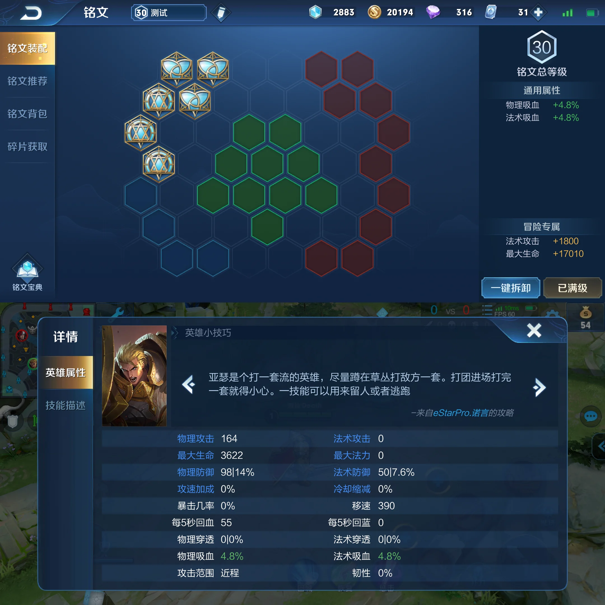Click the plus icon beside 31
This screenshot has width=605, height=605.
[x=538, y=13]
